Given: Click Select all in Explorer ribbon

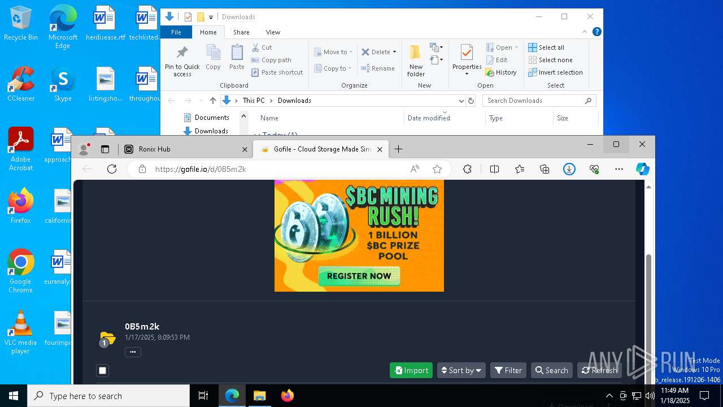Looking at the screenshot, I should [x=546, y=47].
